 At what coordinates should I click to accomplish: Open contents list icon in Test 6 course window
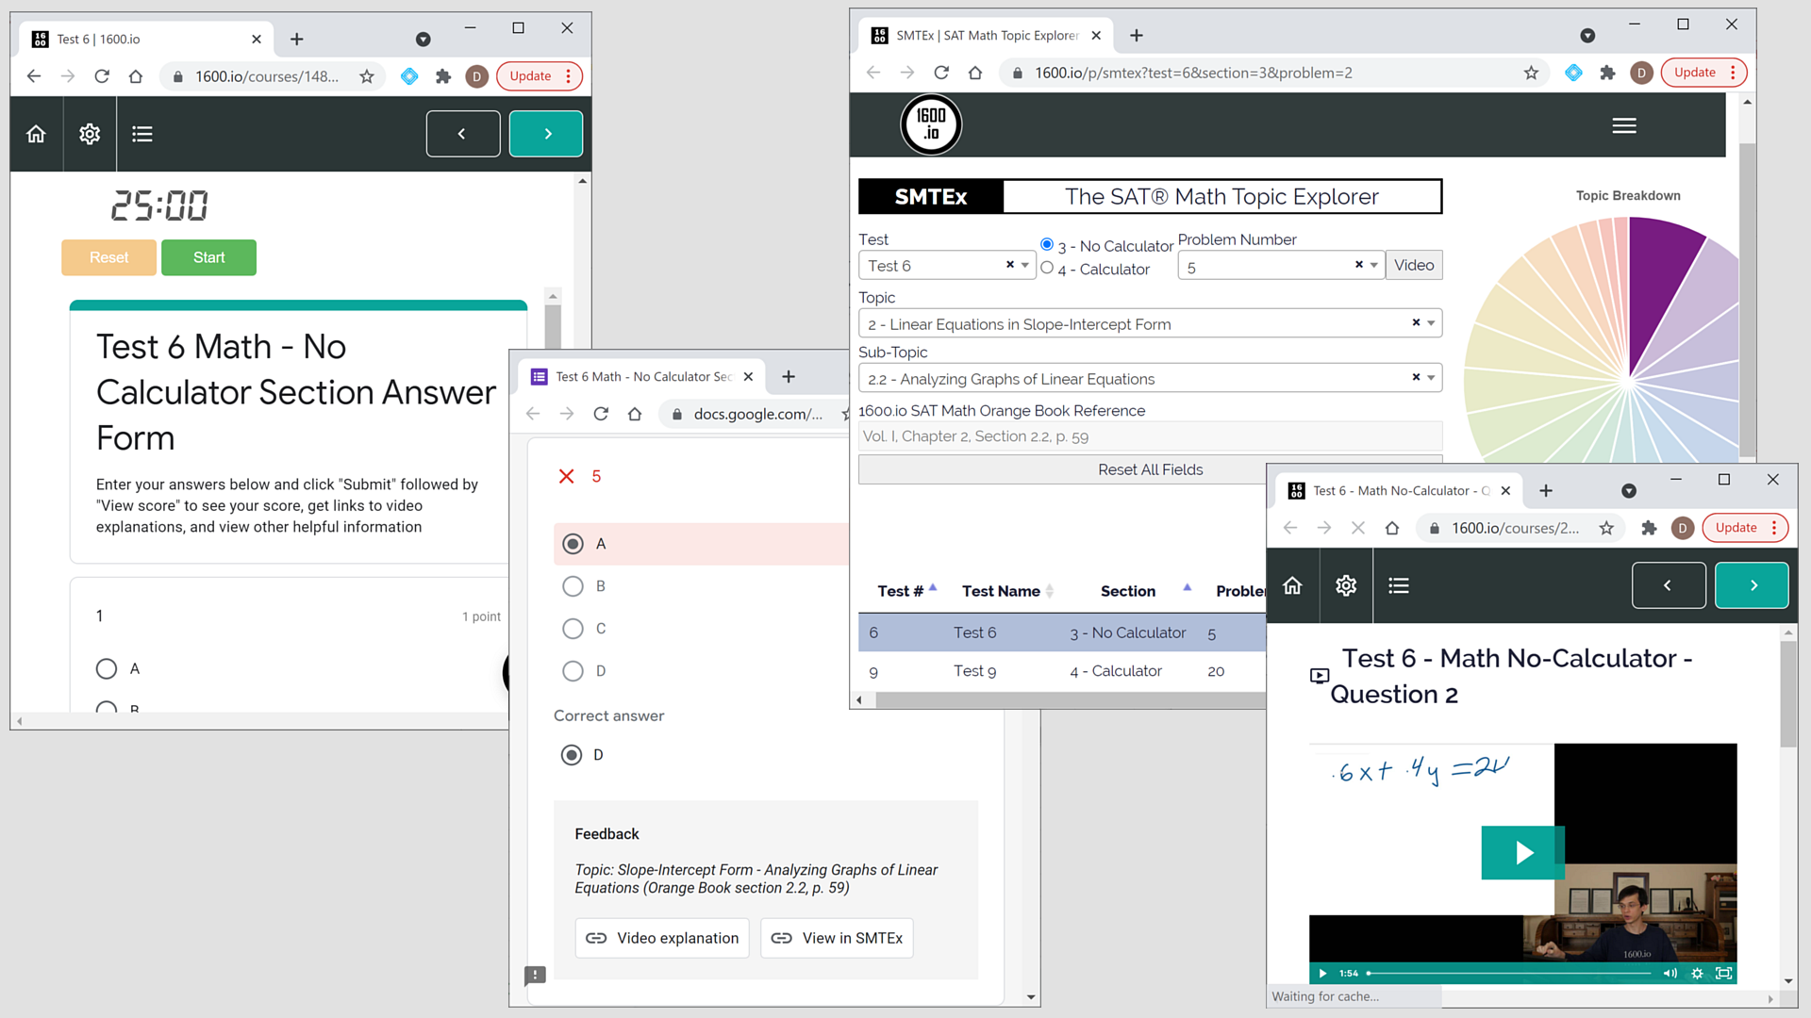click(142, 134)
